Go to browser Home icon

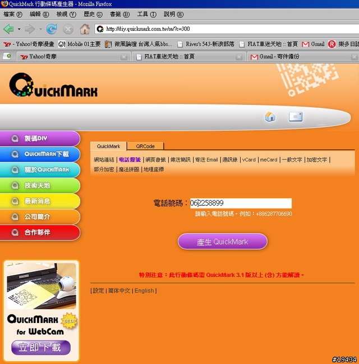[x=85, y=29]
